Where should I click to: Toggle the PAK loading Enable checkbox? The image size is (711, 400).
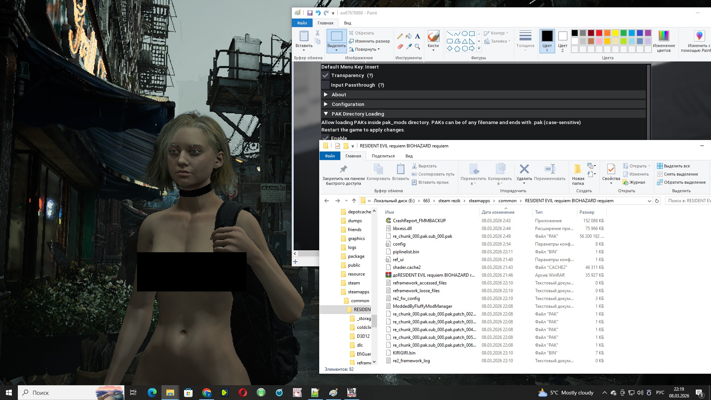[326, 138]
